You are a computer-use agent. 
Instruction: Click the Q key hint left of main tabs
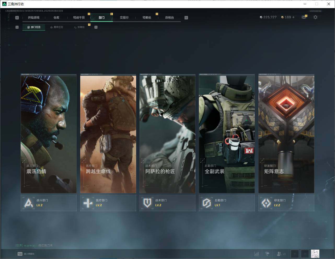tap(17, 18)
